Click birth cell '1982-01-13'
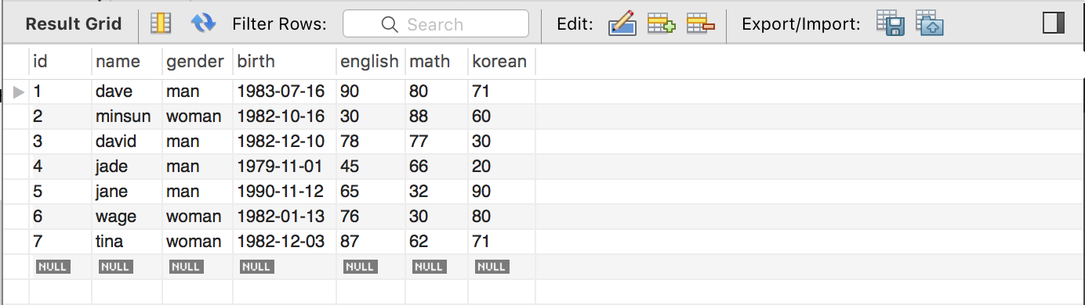This screenshot has height=305, width=1085. (285, 217)
